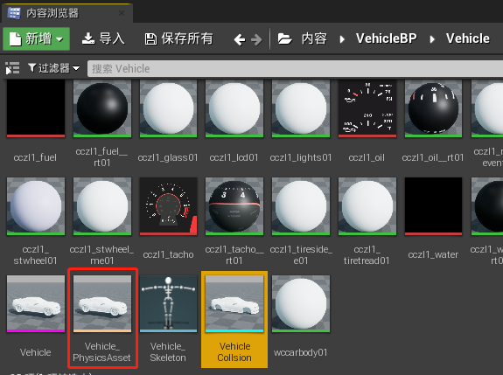Select cczl1_tiretread01 material asset

tap(367, 221)
